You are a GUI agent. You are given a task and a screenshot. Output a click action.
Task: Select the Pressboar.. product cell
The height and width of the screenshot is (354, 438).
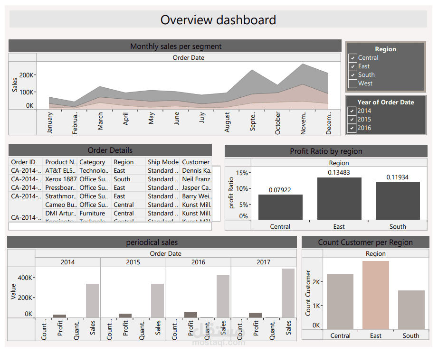click(60, 188)
